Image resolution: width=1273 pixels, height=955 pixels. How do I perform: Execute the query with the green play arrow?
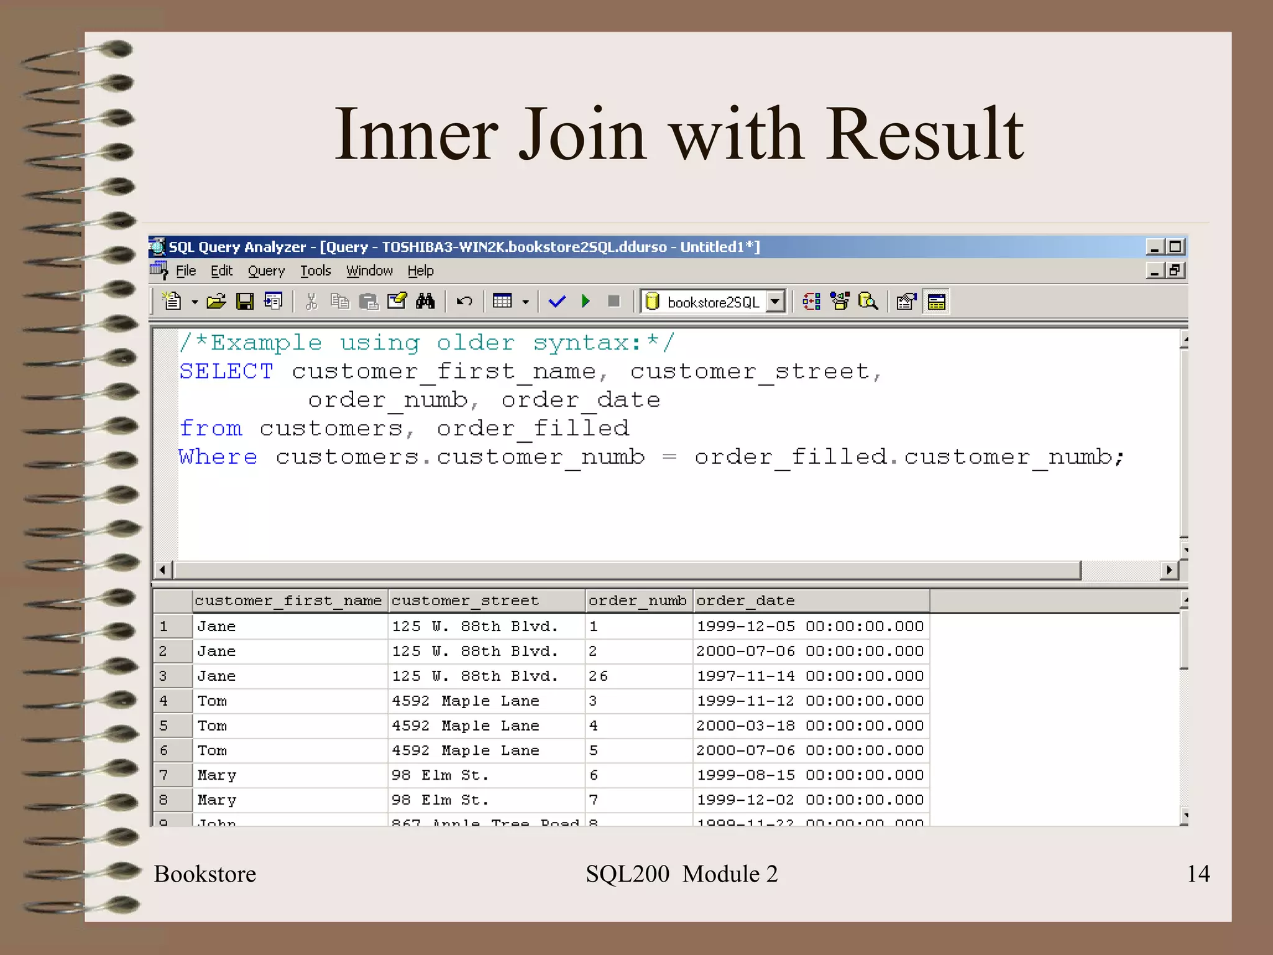(x=586, y=302)
